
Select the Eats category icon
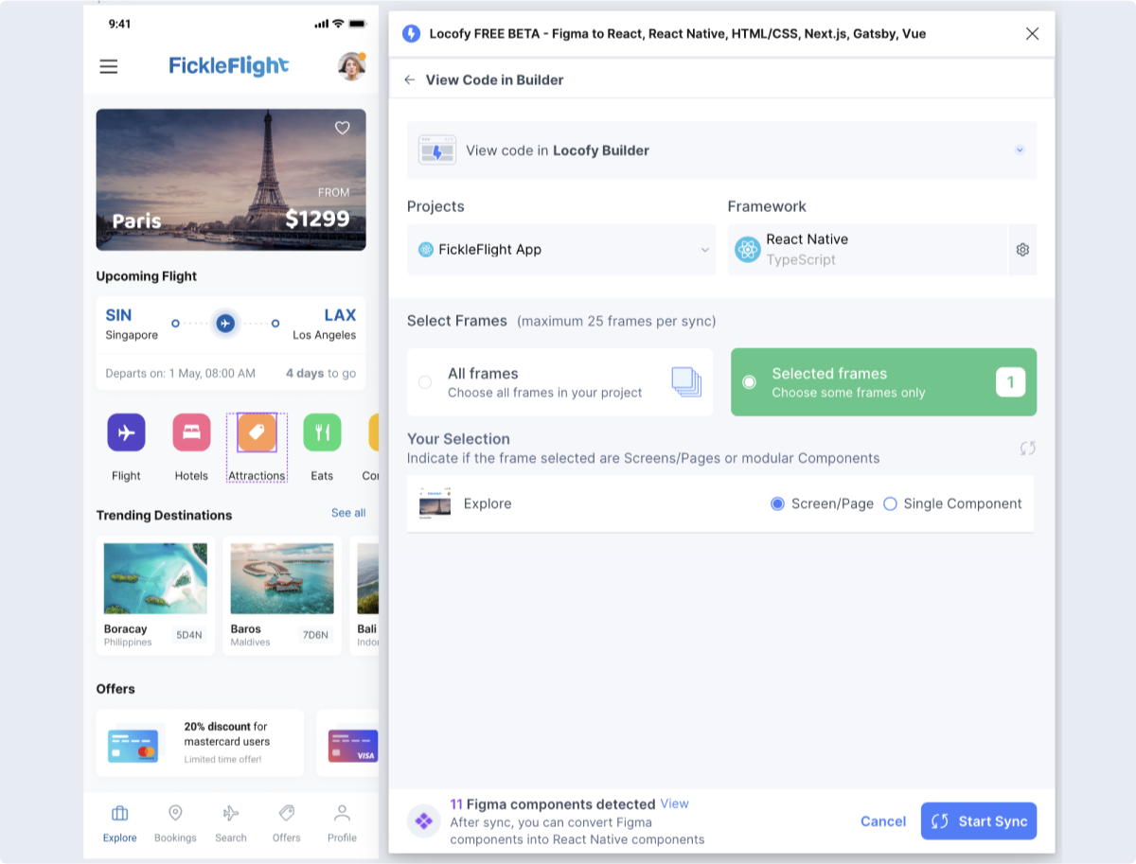322,432
